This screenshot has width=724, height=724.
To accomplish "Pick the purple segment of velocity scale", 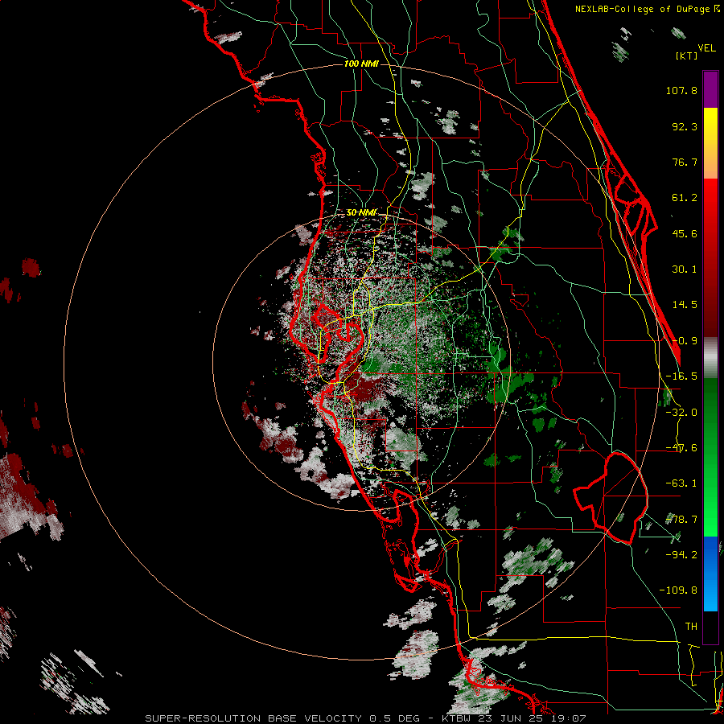I will 710,89.
